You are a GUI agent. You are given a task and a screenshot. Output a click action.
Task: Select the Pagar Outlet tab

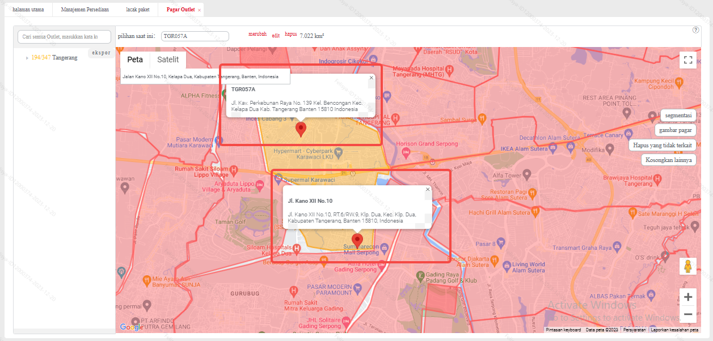pyautogui.click(x=180, y=10)
